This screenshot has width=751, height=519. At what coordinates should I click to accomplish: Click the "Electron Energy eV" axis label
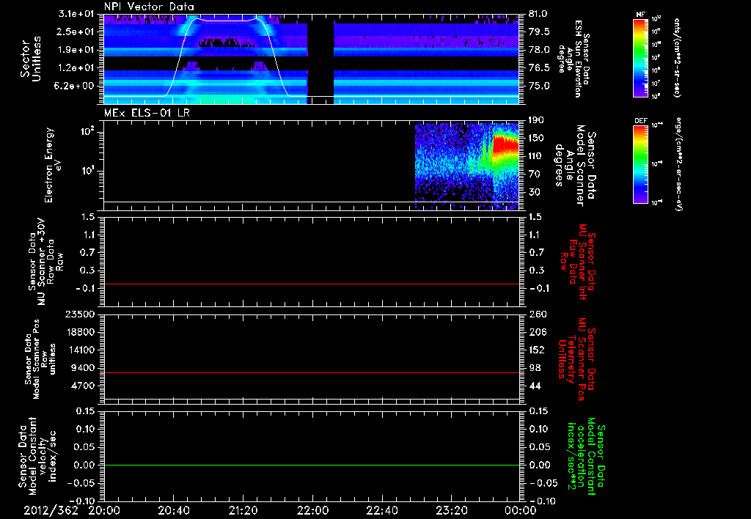(53, 165)
